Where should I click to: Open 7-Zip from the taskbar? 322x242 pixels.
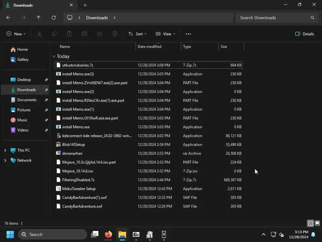(136, 234)
